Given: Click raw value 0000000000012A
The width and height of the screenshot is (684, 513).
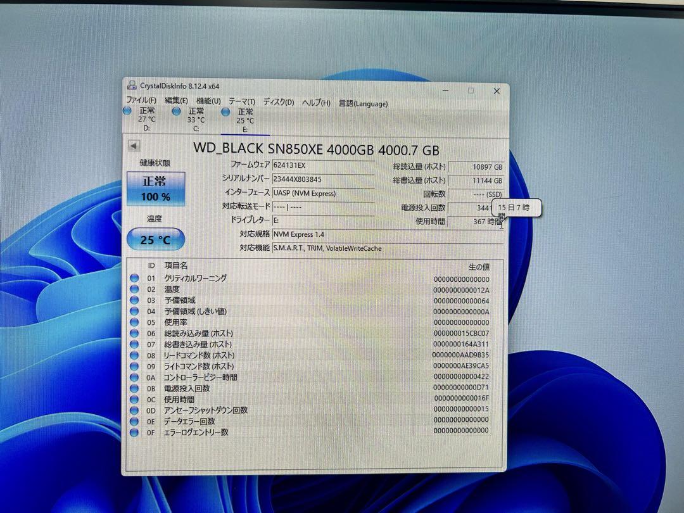Looking at the screenshot, I should (x=461, y=290).
